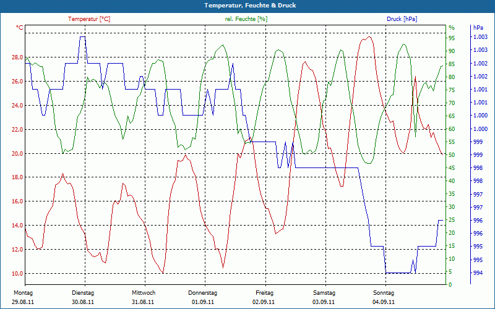Click the '10,0' temperature axis tick
The height and width of the screenshot is (309, 495).
pos(18,273)
